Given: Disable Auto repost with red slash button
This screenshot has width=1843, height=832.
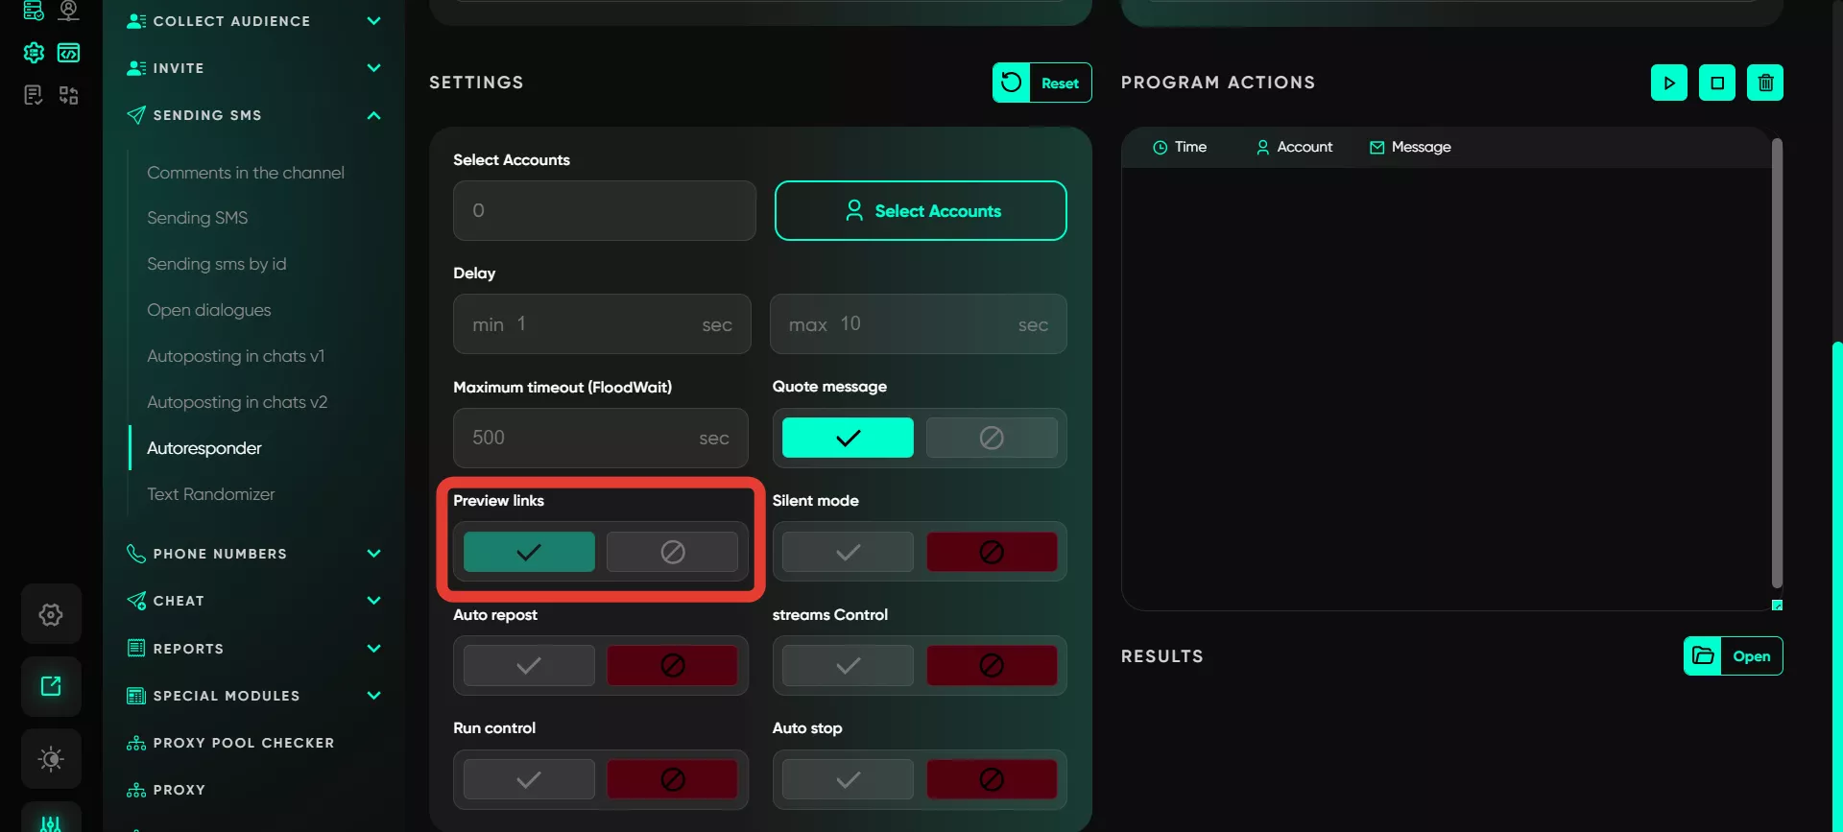Looking at the screenshot, I should (672, 665).
